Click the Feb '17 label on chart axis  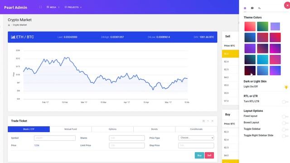point(45,102)
